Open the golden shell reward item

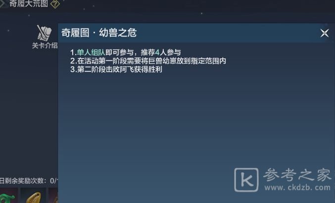(x=33, y=196)
